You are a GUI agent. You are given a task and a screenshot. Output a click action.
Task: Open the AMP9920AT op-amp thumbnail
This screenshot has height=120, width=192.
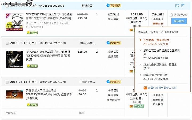14,60
